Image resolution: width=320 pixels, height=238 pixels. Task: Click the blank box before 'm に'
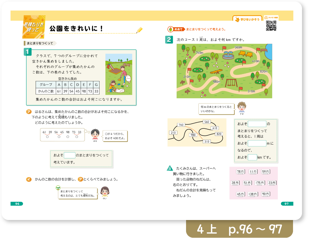tap(257, 143)
